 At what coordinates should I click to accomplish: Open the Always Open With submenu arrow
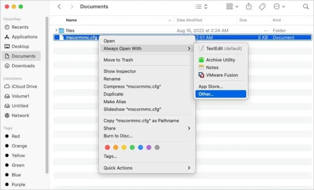[x=189, y=48]
